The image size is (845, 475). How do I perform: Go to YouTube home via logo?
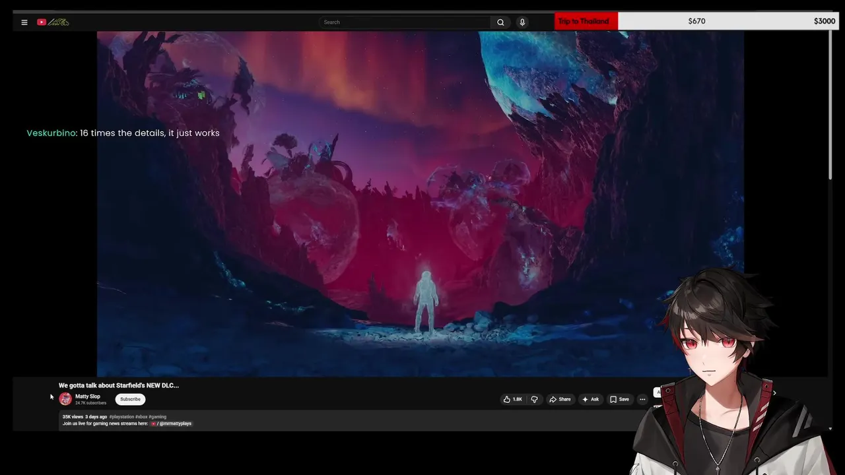(x=53, y=22)
